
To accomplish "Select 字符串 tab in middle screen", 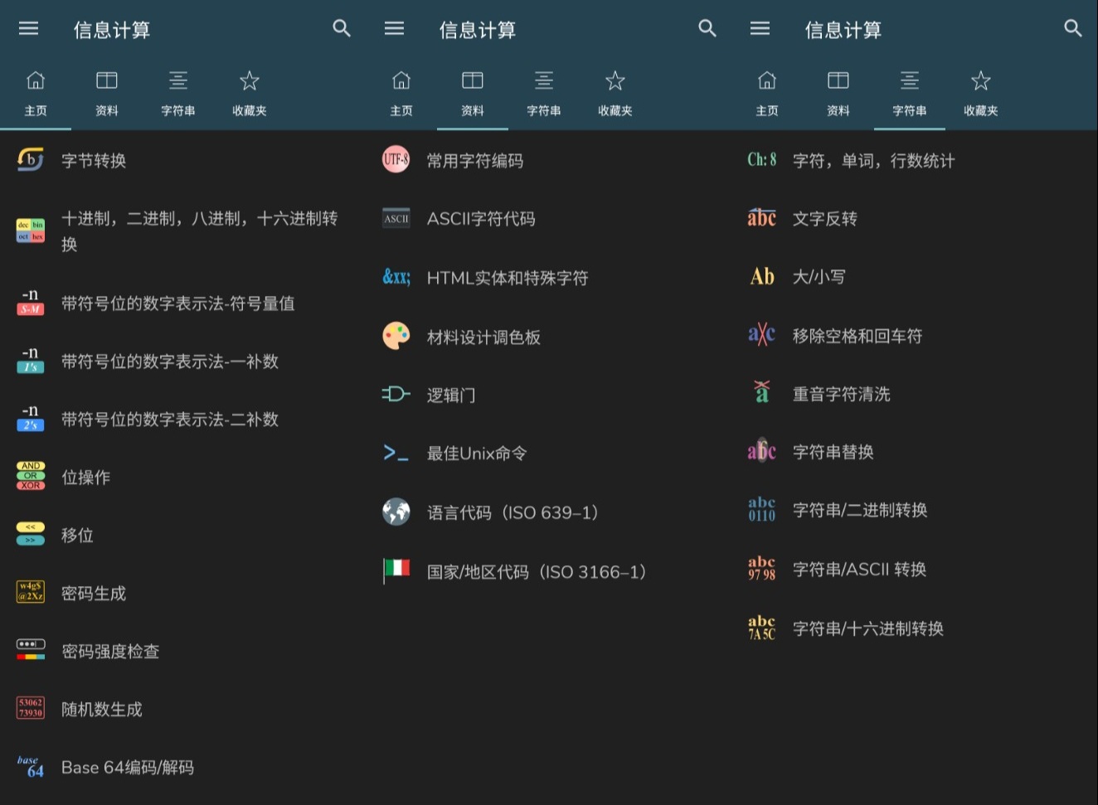I will (544, 93).
